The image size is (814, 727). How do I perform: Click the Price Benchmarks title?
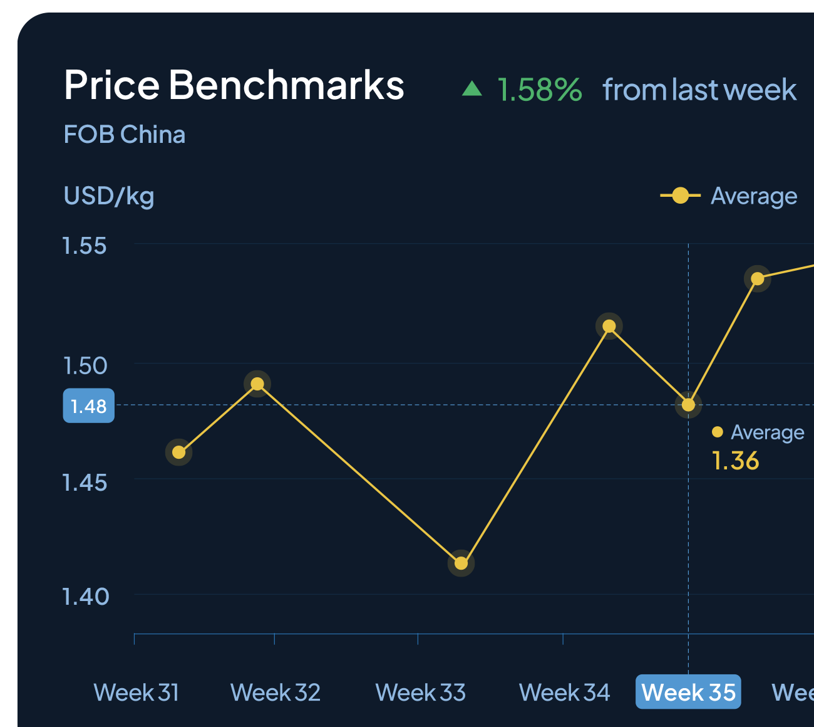234,85
